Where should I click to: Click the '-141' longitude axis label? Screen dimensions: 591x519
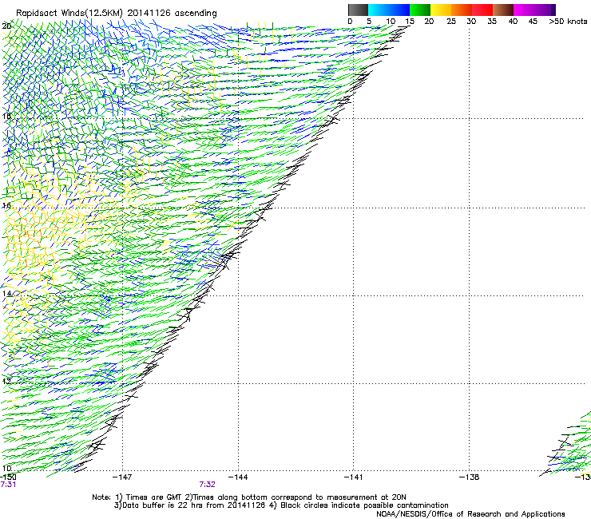click(354, 477)
